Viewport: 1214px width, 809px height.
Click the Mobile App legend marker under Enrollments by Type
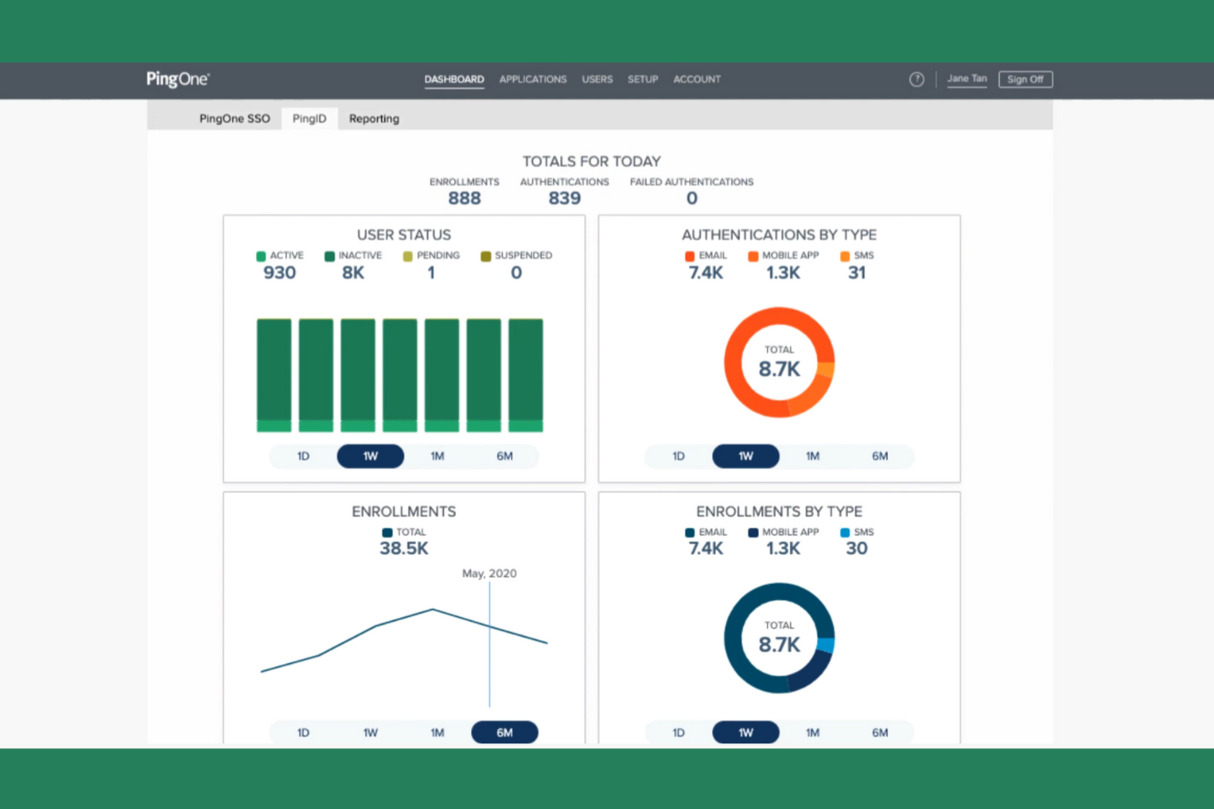tap(752, 532)
